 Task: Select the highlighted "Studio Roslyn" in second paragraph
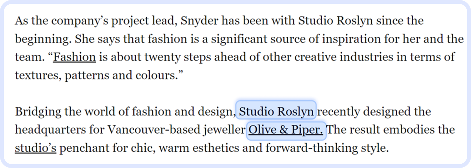pyautogui.click(x=276, y=112)
